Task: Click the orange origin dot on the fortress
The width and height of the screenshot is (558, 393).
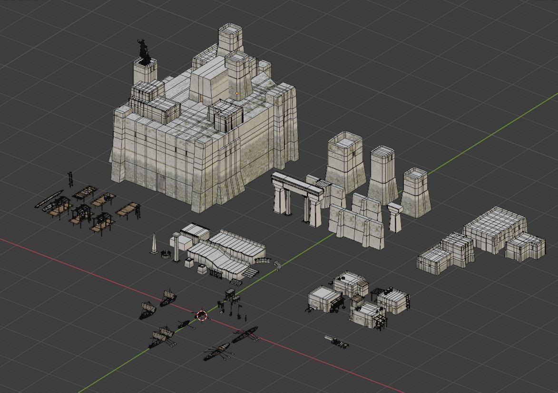Action: coord(237,93)
